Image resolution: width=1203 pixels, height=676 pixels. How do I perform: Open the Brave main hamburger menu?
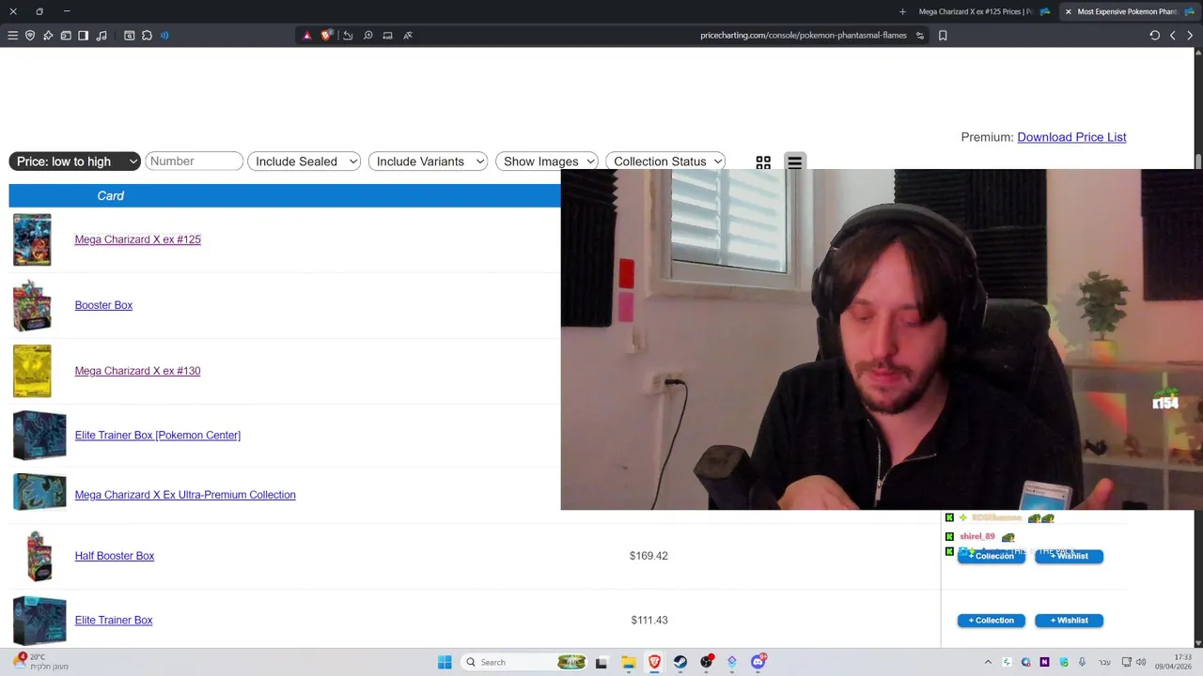click(x=12, y=36)
